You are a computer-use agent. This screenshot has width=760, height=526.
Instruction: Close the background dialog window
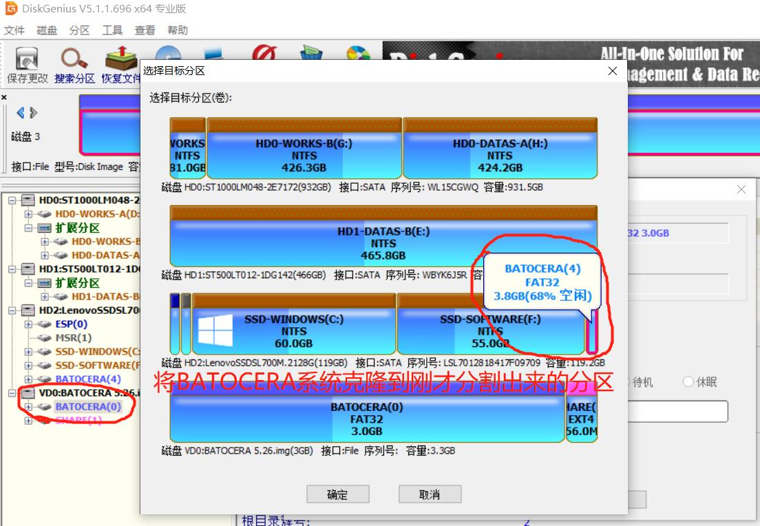coord(741,189)
